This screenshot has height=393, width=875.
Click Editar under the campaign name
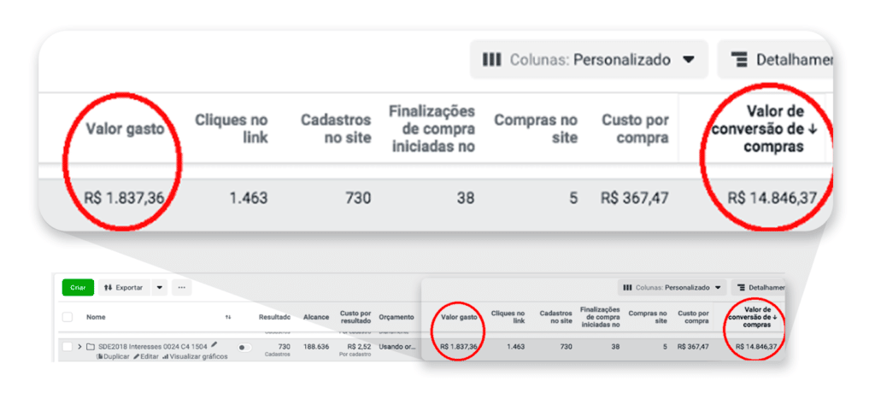[146, 356]
